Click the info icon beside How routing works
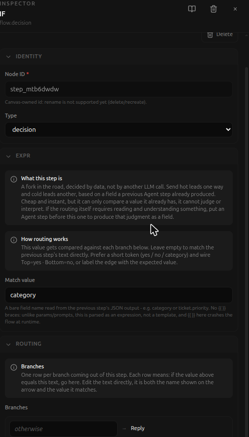 (14, 239)
